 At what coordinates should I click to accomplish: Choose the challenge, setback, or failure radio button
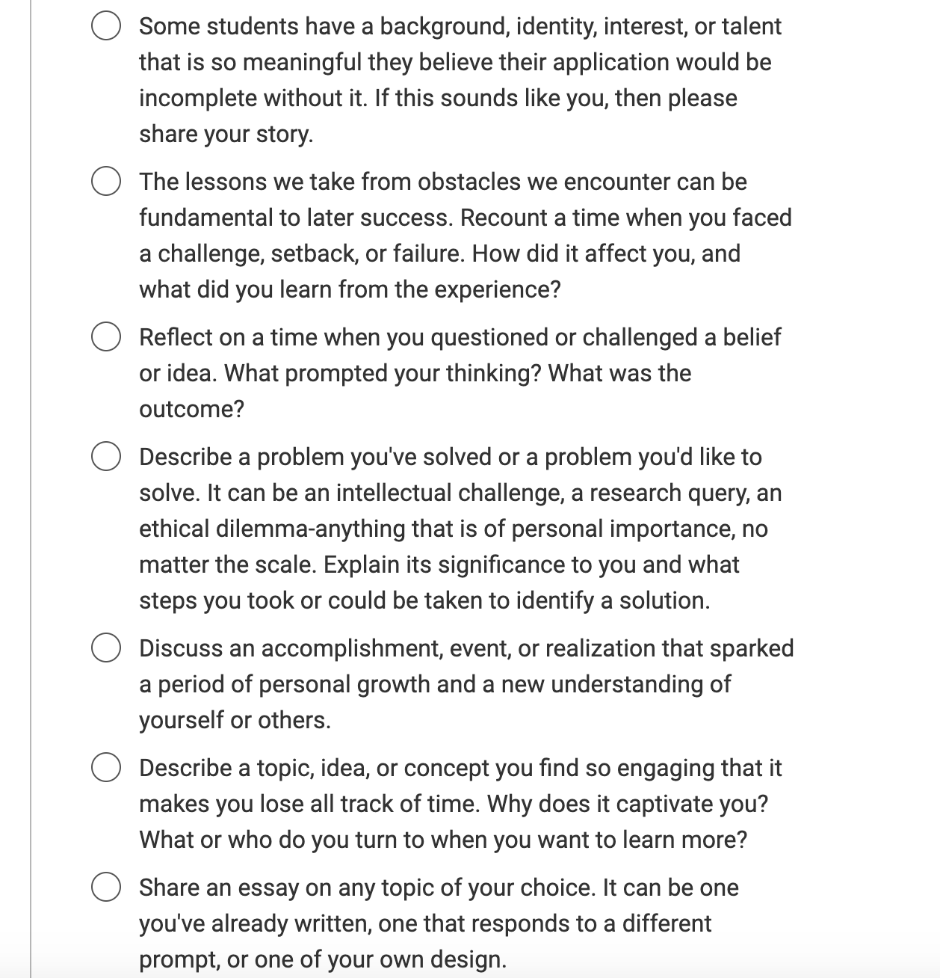click(x=106, y=182)
